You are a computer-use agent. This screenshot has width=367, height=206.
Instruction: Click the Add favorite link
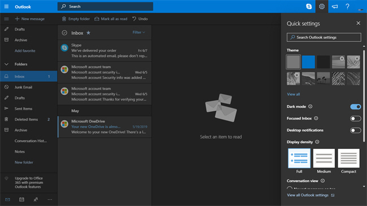tap(25, 51)
